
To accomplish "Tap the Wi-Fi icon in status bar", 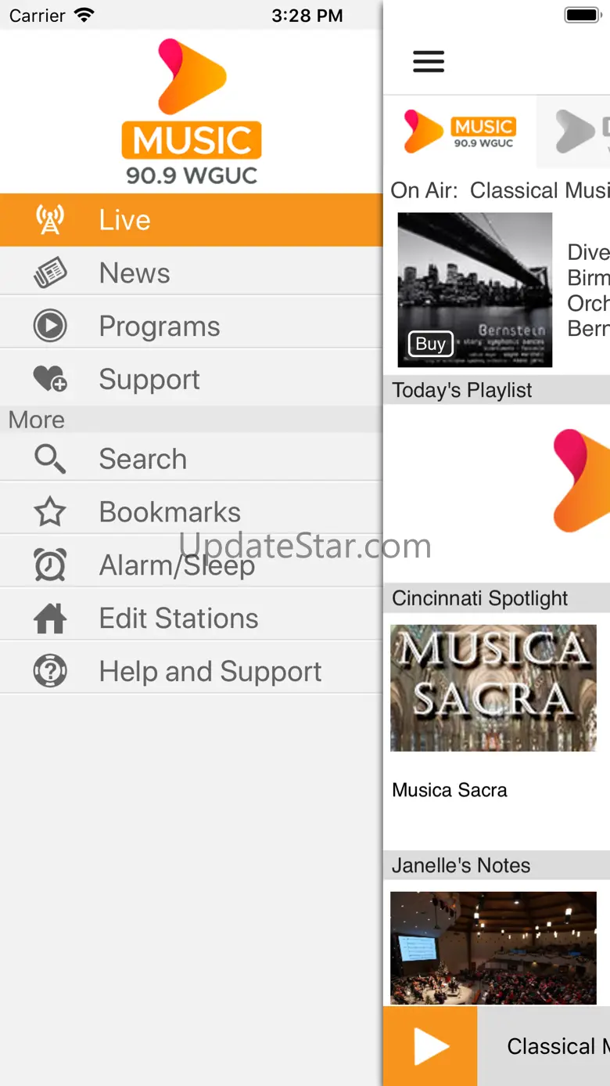I will click(84, 15).
